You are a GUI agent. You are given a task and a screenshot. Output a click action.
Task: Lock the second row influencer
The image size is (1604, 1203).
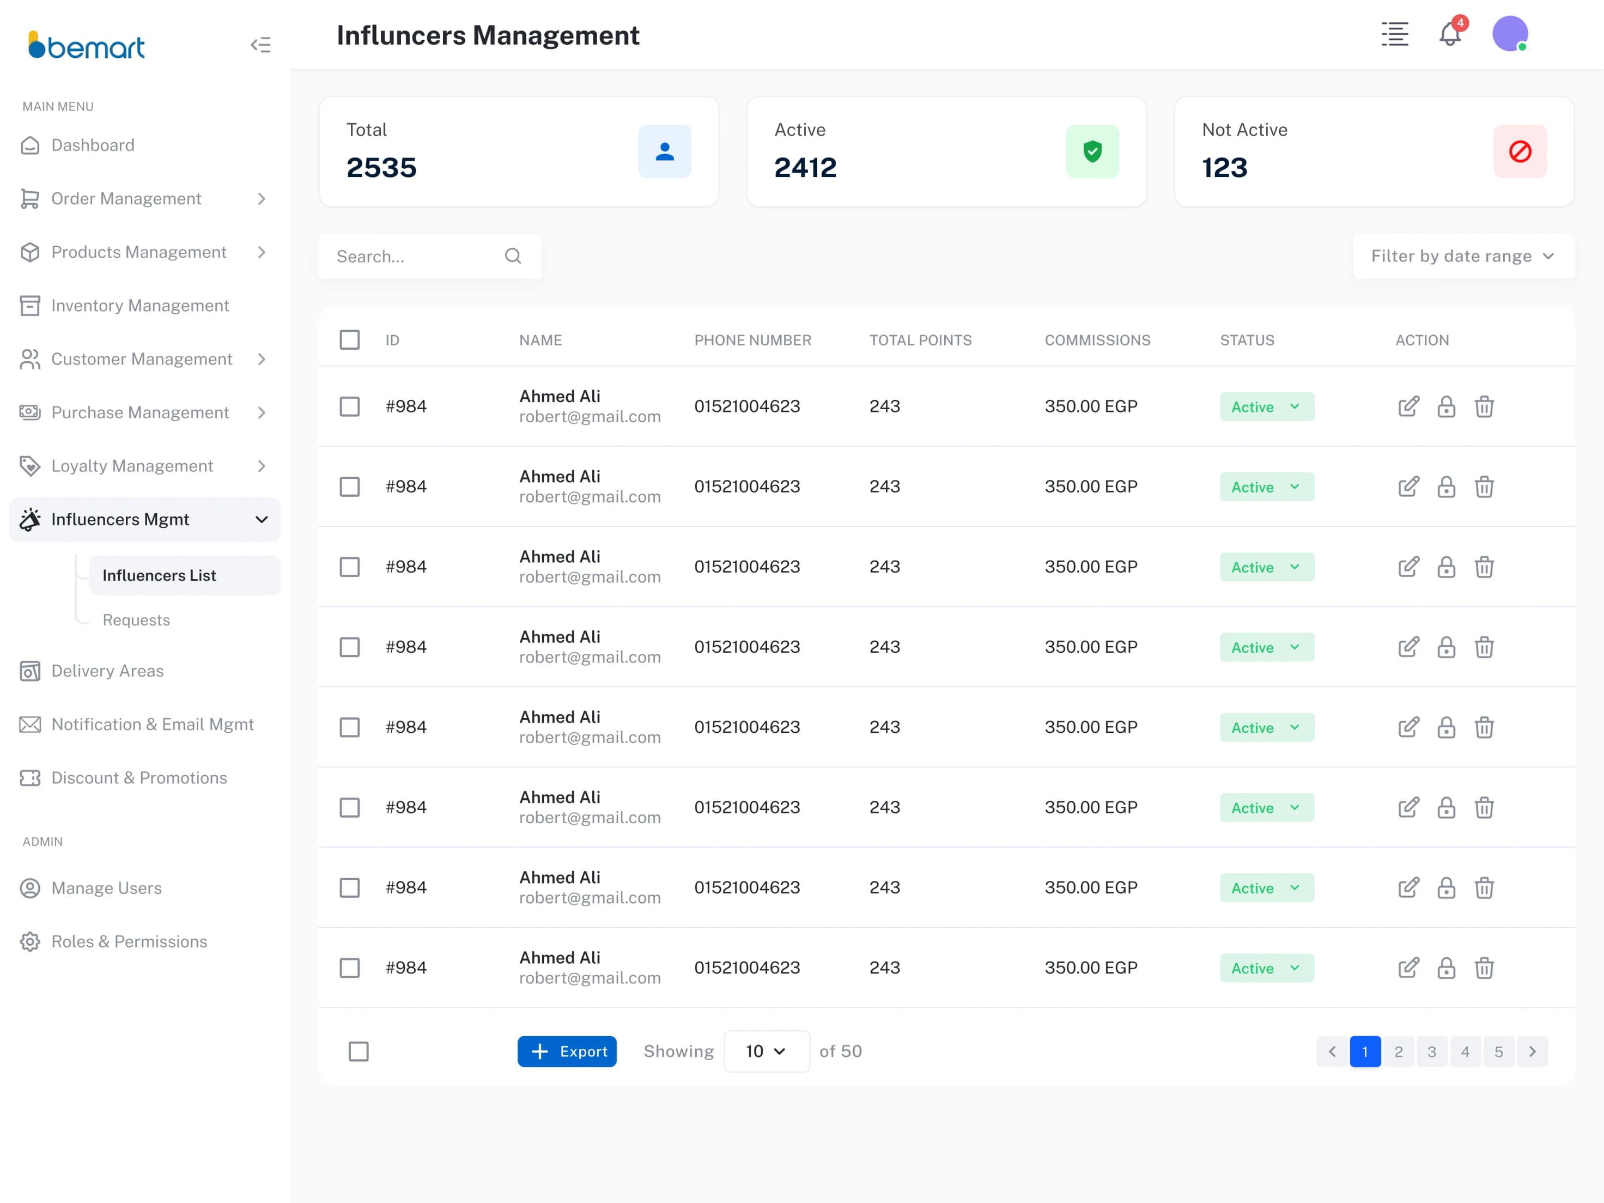point(1446,487)
